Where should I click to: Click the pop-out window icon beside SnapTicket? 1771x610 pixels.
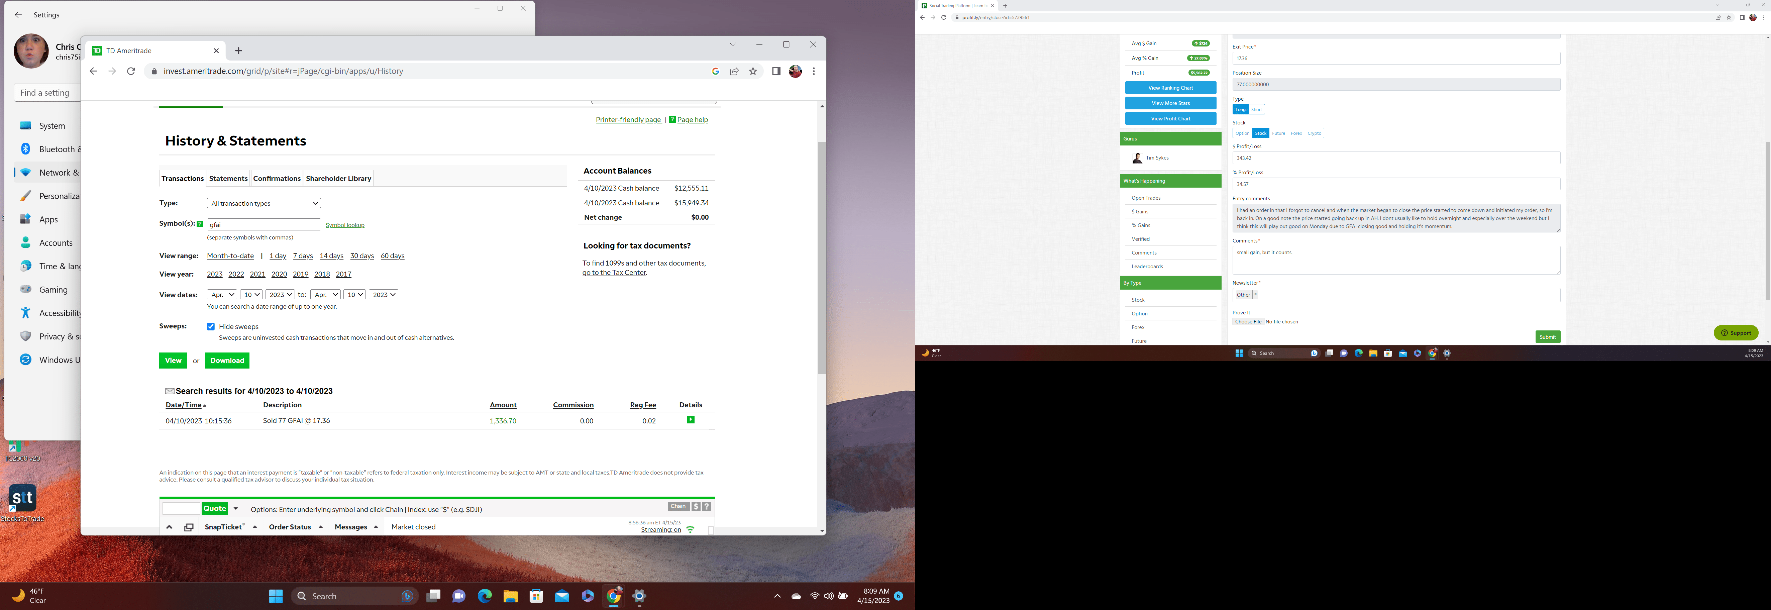click(188, 527)
